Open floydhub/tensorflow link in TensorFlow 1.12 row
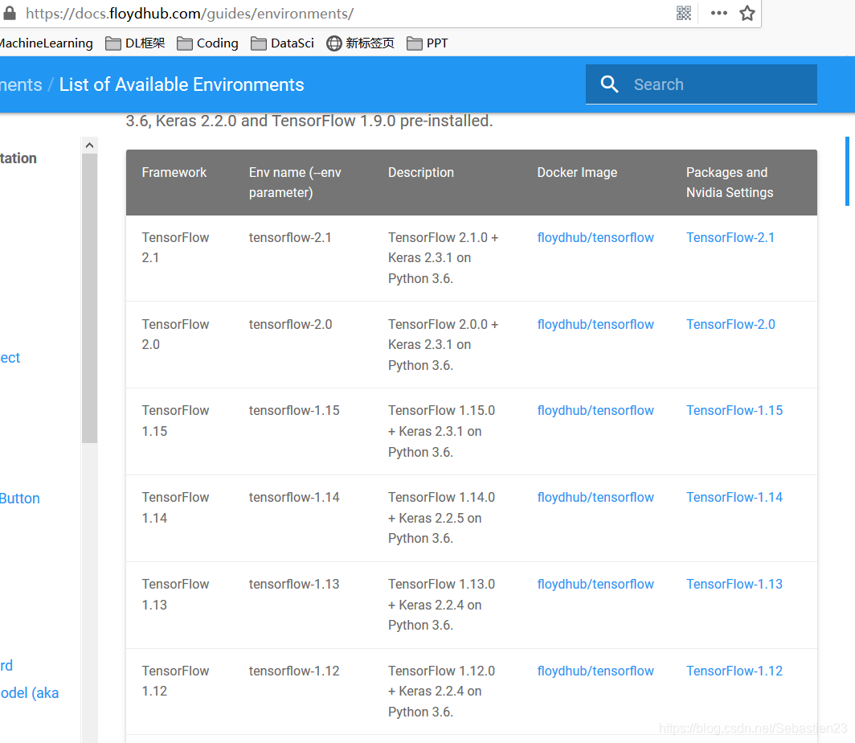 pyautogui.click(x=595, y=671)
